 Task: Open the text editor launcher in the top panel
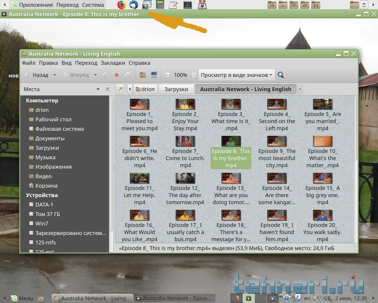pos(173,5)
